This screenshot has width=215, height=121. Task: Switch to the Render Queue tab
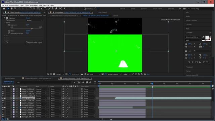click(x=10, y=78)
